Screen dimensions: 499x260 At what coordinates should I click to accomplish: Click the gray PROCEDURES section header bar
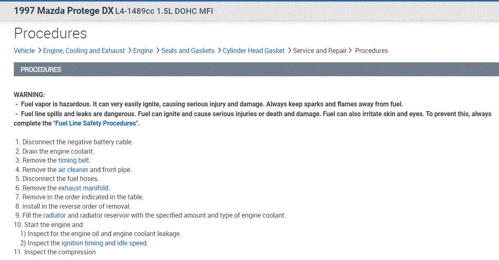256,69
